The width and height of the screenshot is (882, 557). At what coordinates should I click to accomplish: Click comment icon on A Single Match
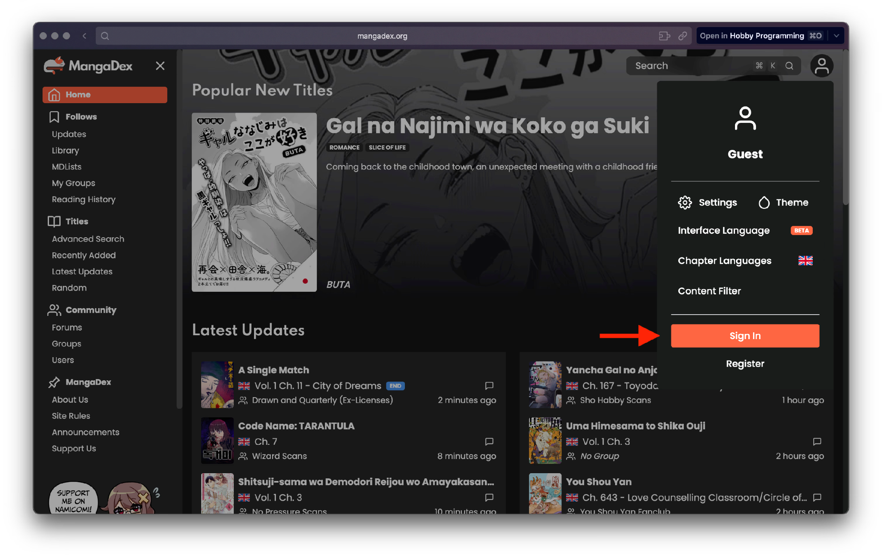pos(489,386)
